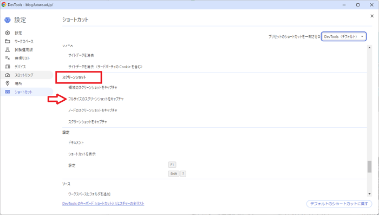
Task: Select the ドキュメント shortcut row
Action: click(214, 142)
